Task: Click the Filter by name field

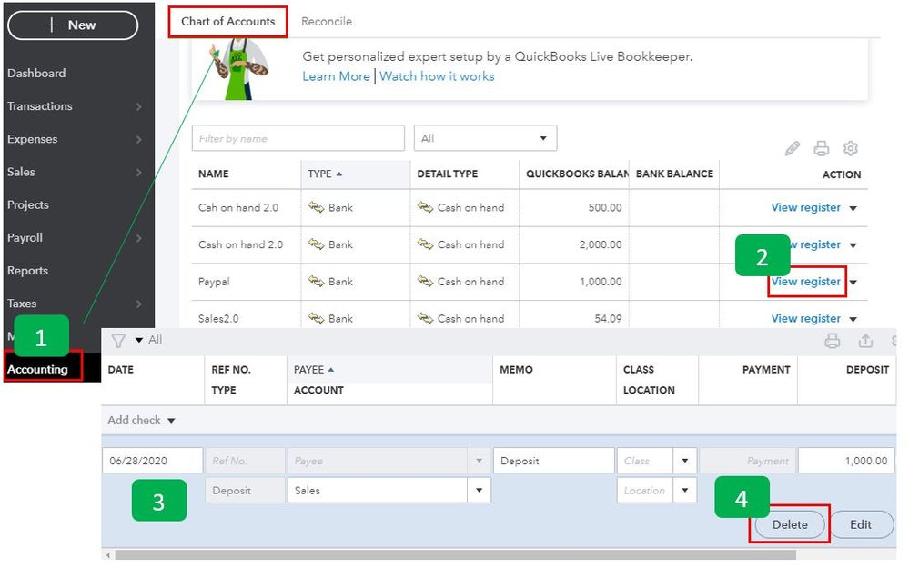Action: (298, 138)
